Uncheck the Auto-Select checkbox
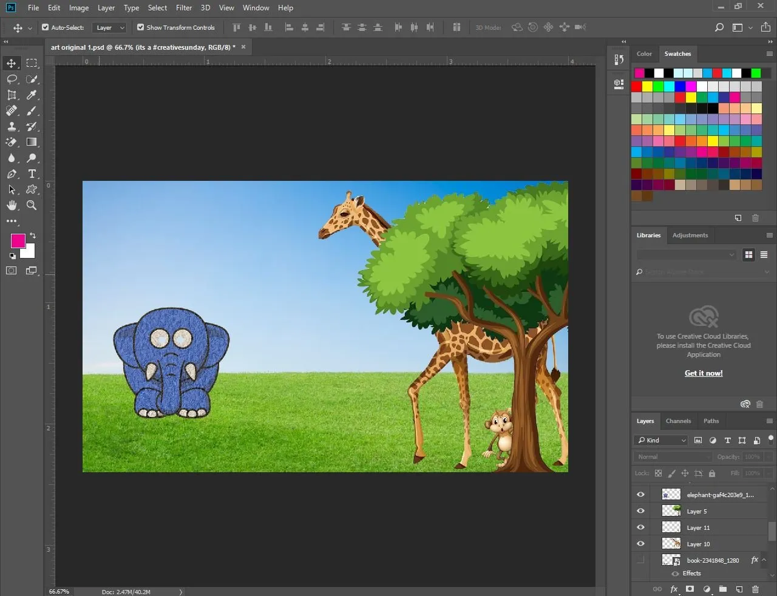 46,27
